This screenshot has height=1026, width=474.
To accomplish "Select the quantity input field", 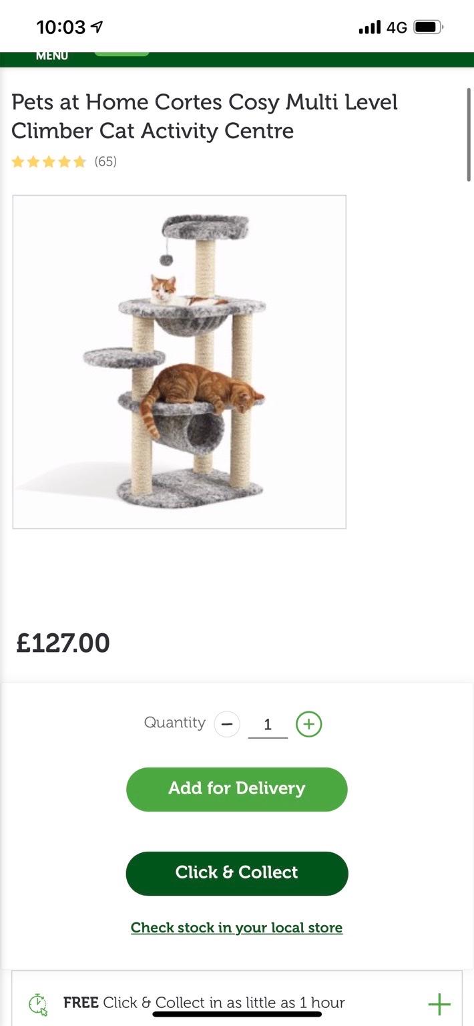I will click(x=267, y=723).
